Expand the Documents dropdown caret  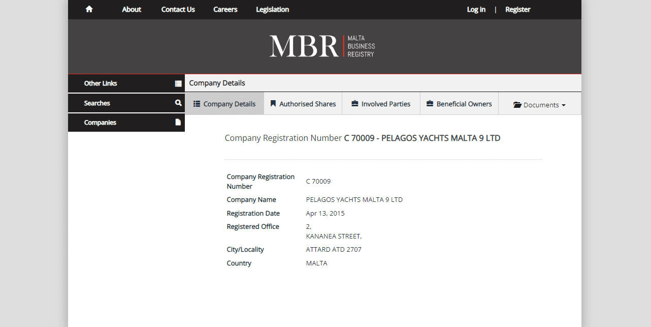click(x=564, y=105)
